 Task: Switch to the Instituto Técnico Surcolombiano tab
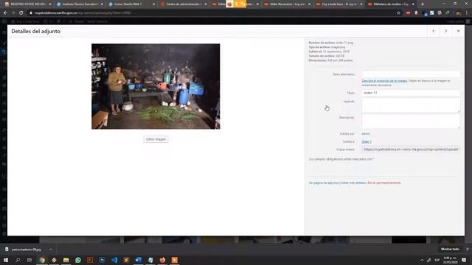point(80,4)
